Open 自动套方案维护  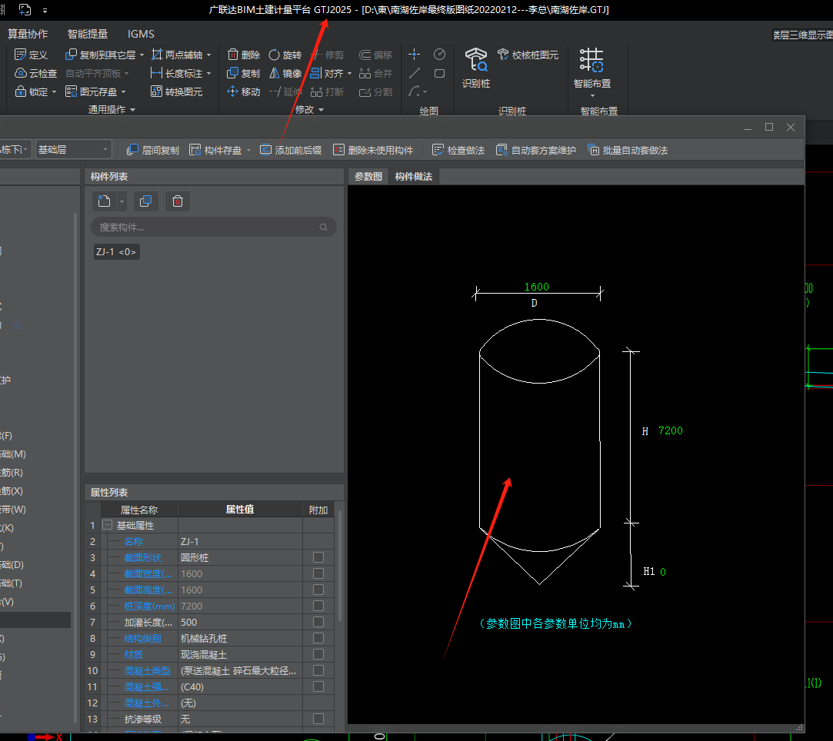pyautogui.click(x=535, y=150)
